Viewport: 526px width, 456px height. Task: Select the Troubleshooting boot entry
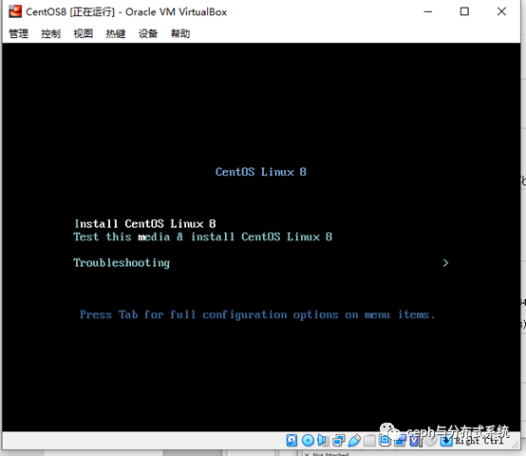[122, 263]
